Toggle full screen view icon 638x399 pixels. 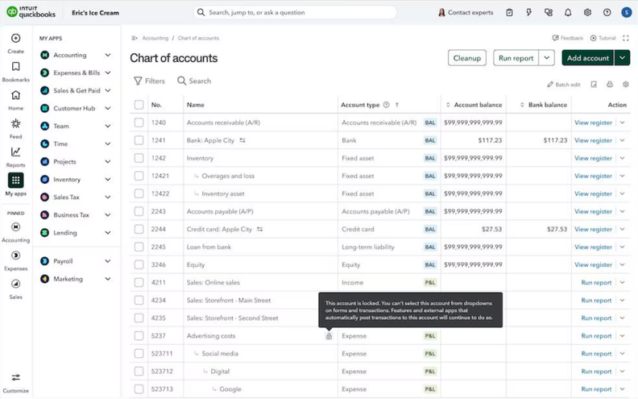point(625,38)
